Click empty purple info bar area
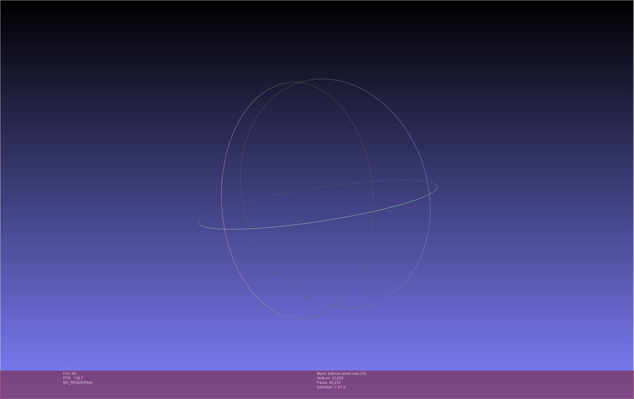634x399 pixels. point(499,384)
